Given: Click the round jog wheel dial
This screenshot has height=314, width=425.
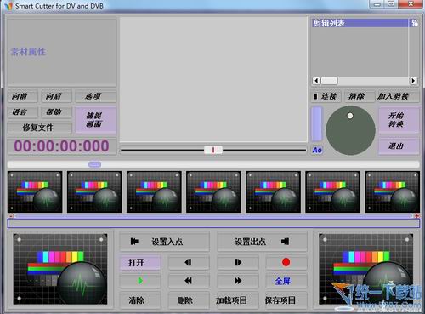Looking at the screenshot, I should tap(350, 130).
